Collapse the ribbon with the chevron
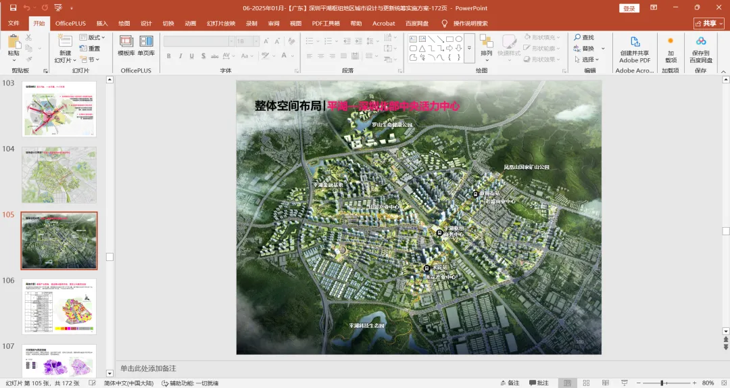This screenshot has height=388, width=730. pyautogui.click(x=723, y=72)
